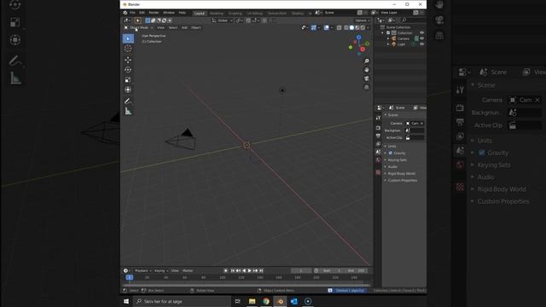This screenshot has height=307, width=546.
Task: Open Outlook from the taskbar
Action: pyautogui.click(x=293, y=301)
